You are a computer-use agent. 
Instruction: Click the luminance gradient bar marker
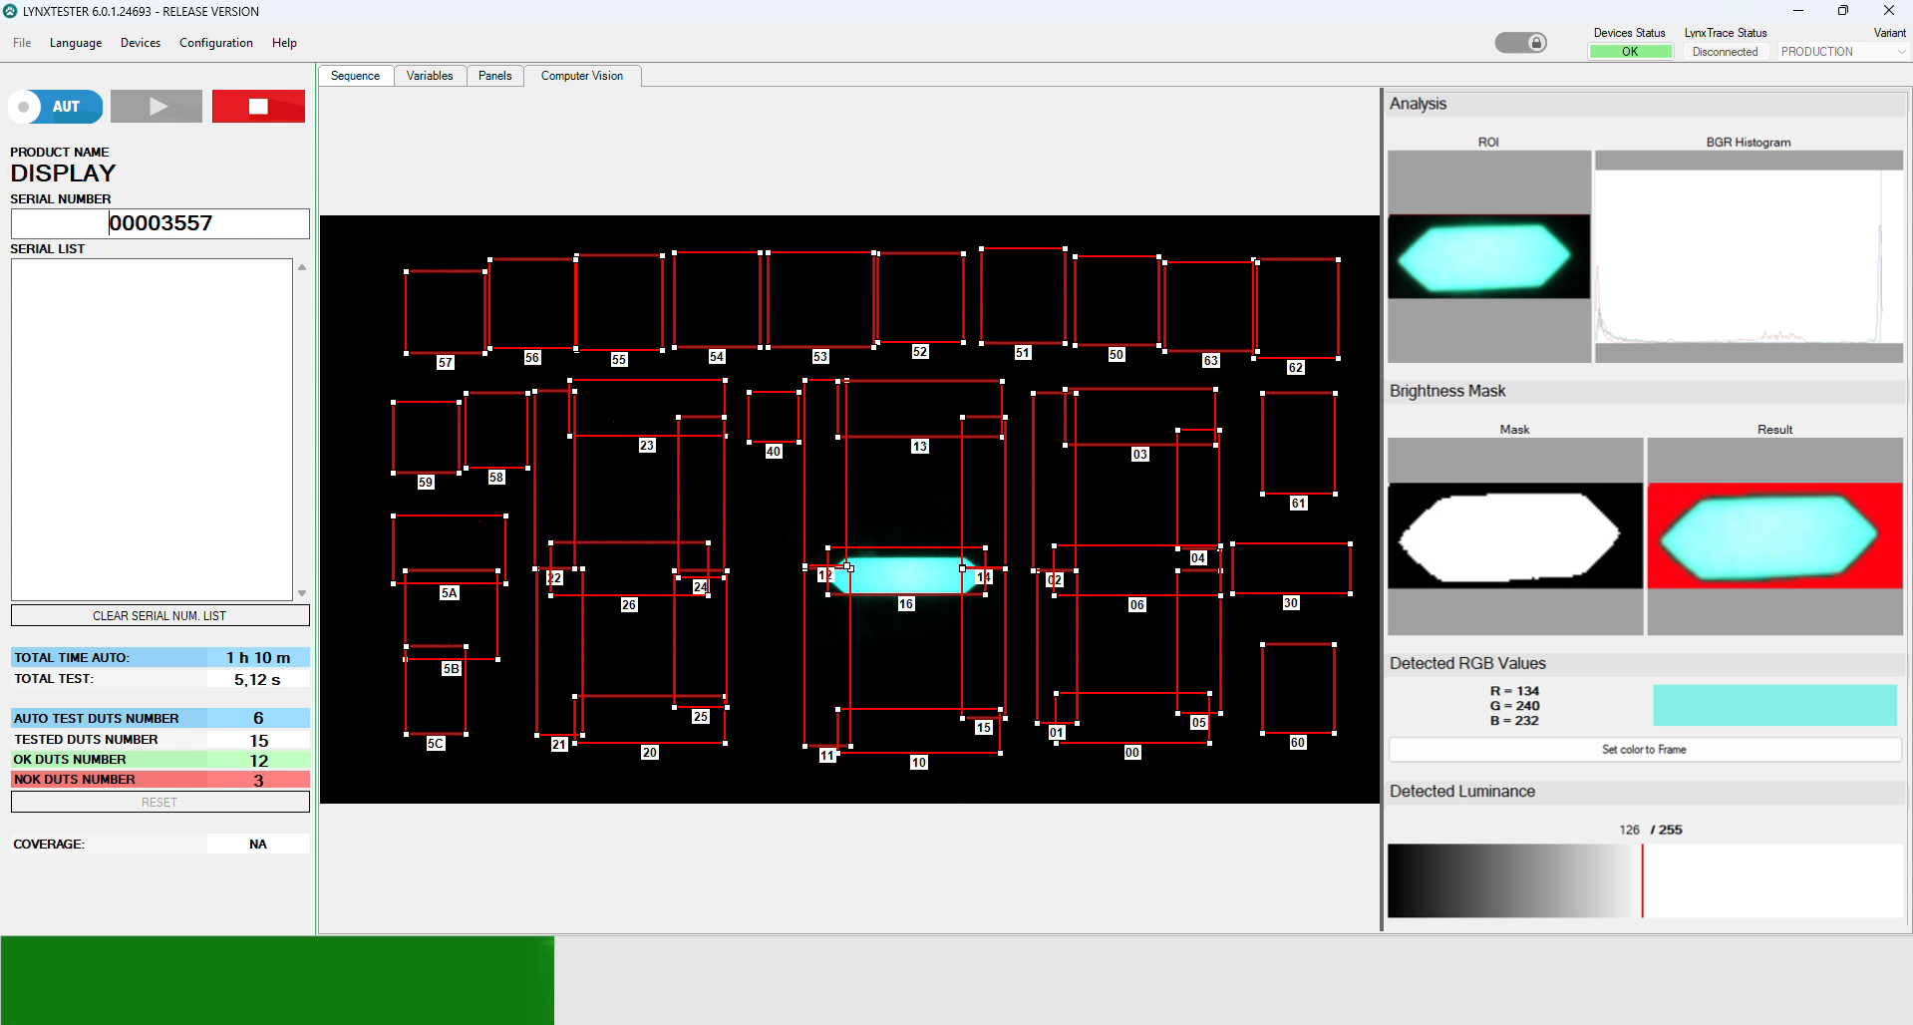pos(1642,881)
